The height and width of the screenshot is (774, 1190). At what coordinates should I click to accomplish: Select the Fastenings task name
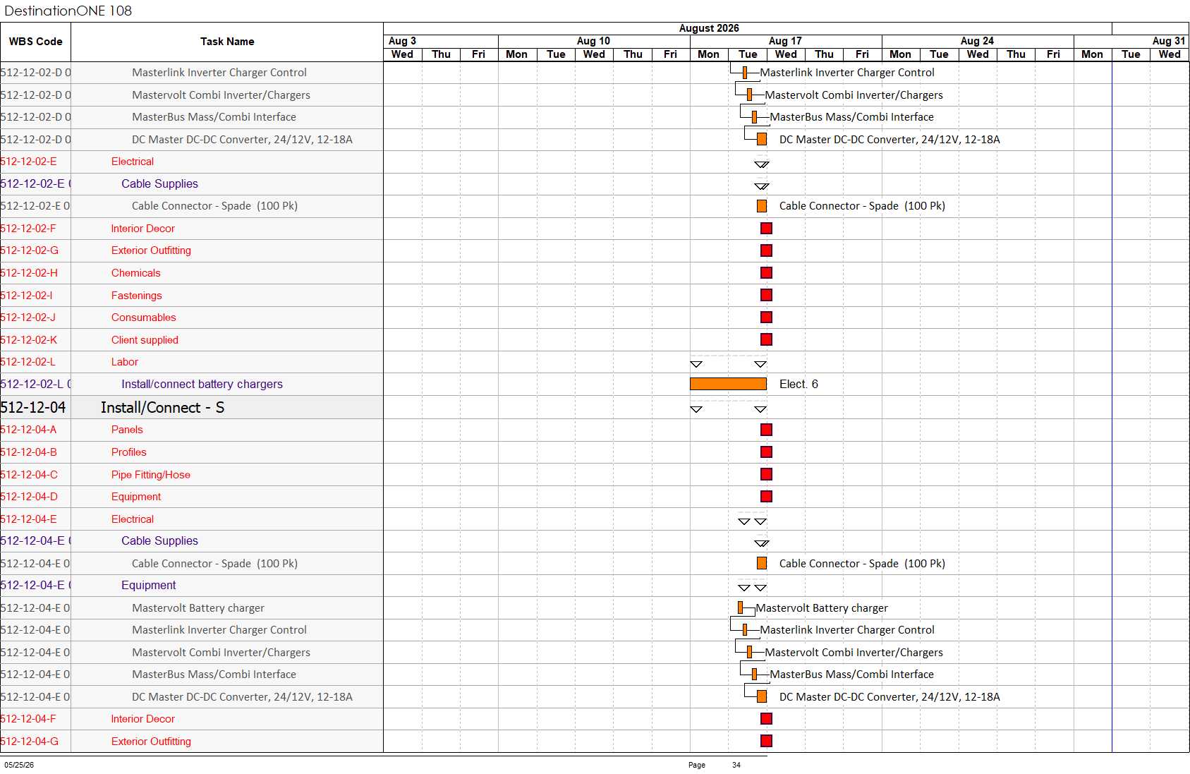[137, 296]
